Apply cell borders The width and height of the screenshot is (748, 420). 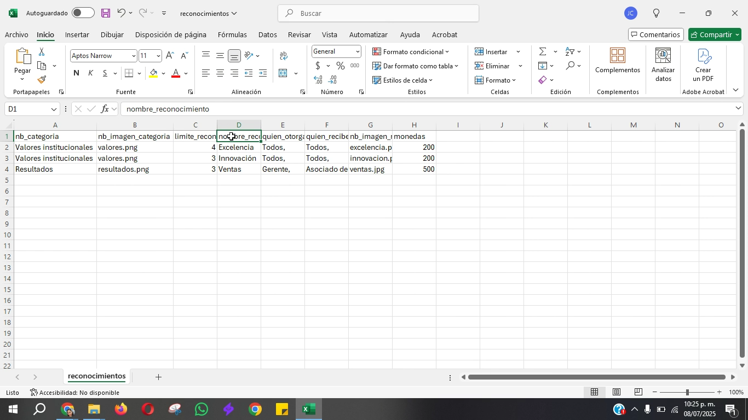pyautogui.click(x=129, y=73)
